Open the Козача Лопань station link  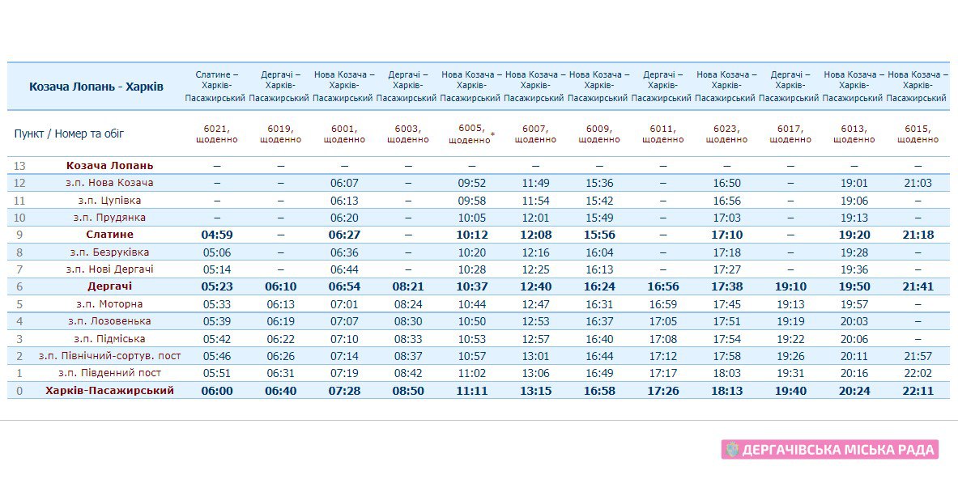(109, 165)
